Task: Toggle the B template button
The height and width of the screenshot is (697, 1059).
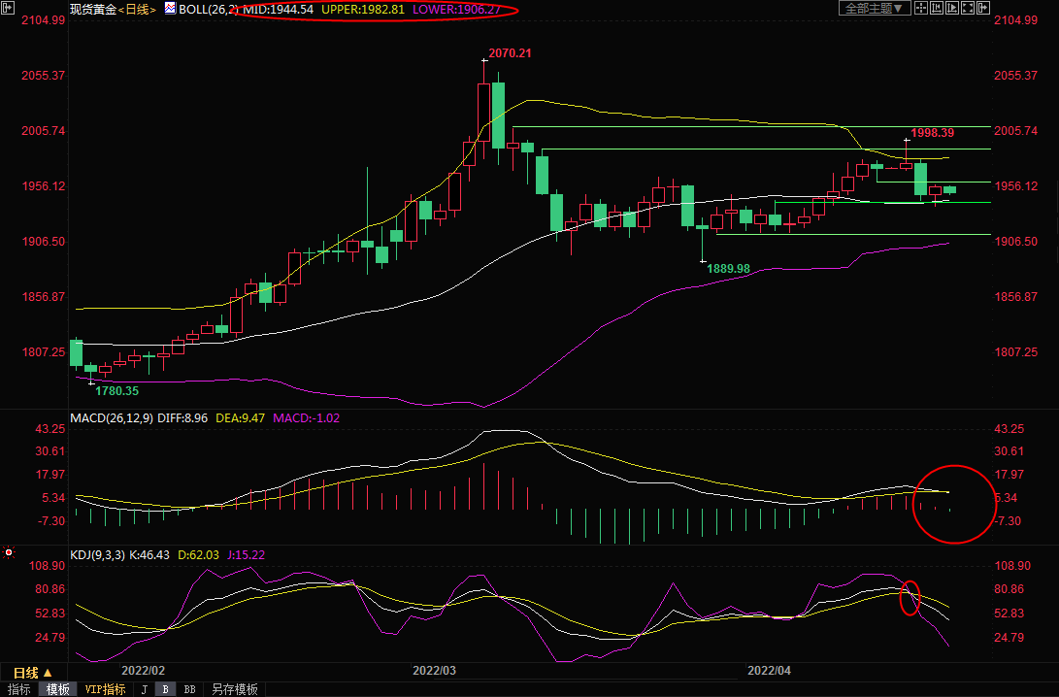Action: click(166, 689)
